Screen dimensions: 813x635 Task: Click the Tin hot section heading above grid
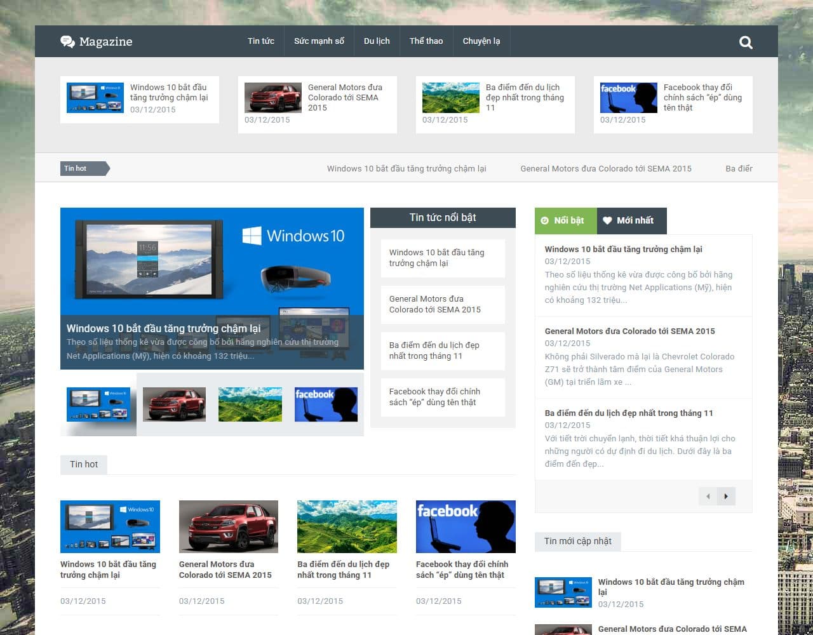pos(84,464)
